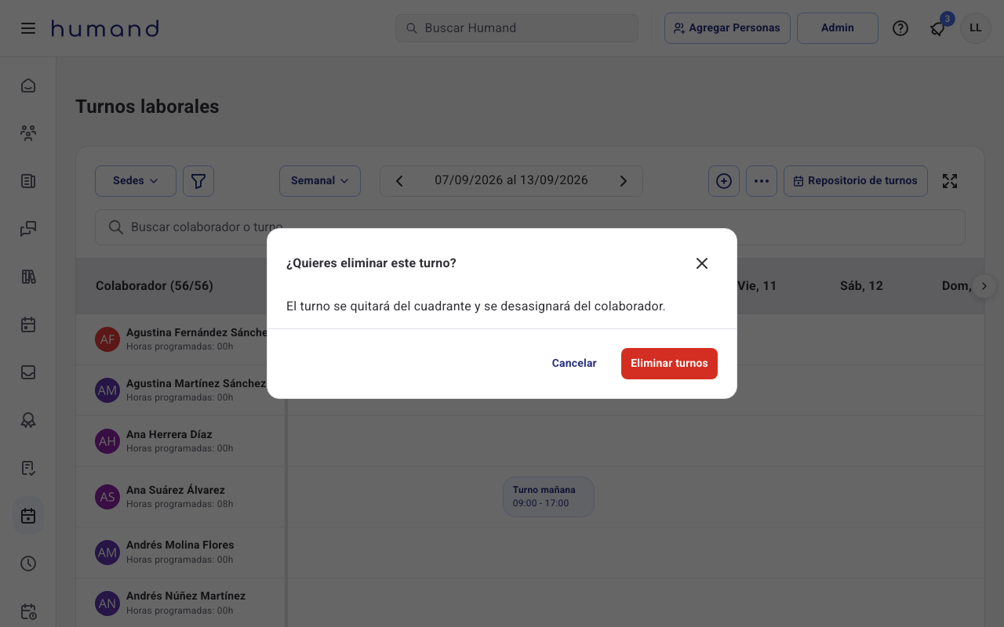Open the library books sidebar icon
Screen dimensions: 1004x627
(28, 277)
